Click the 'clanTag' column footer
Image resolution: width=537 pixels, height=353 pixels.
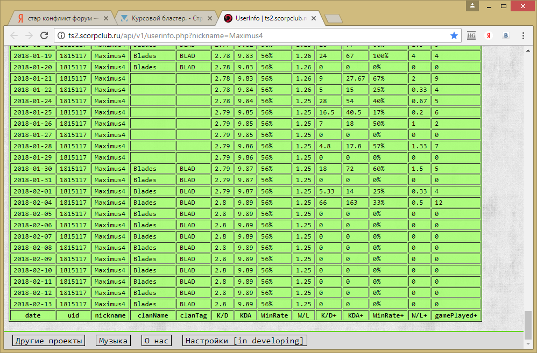[x=194, y=315]
